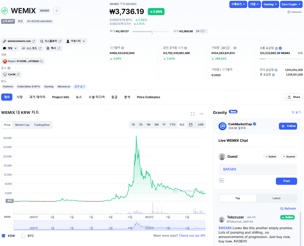
Task: Copy Klaytn contract address icon
Action: 41,61
